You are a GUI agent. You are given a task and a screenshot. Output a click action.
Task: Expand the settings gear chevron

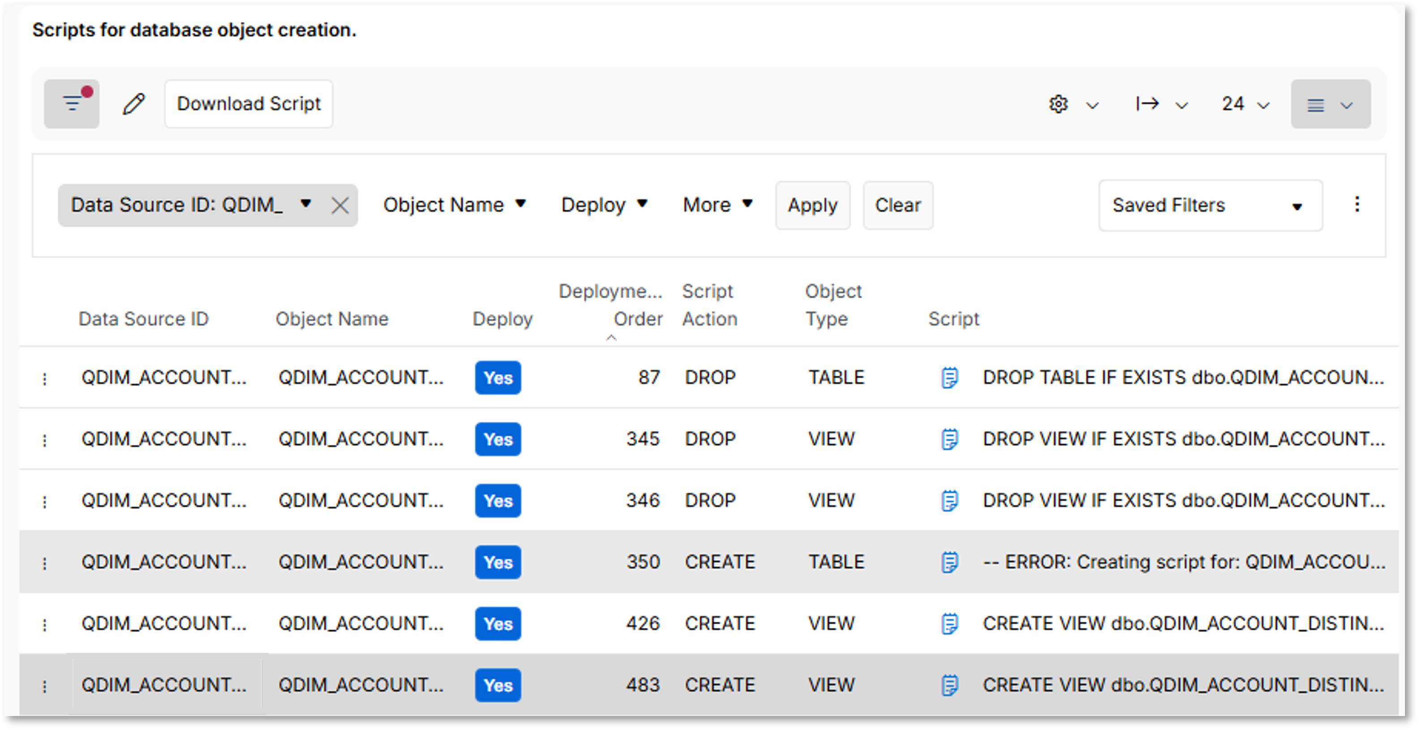coord(1092,105)
